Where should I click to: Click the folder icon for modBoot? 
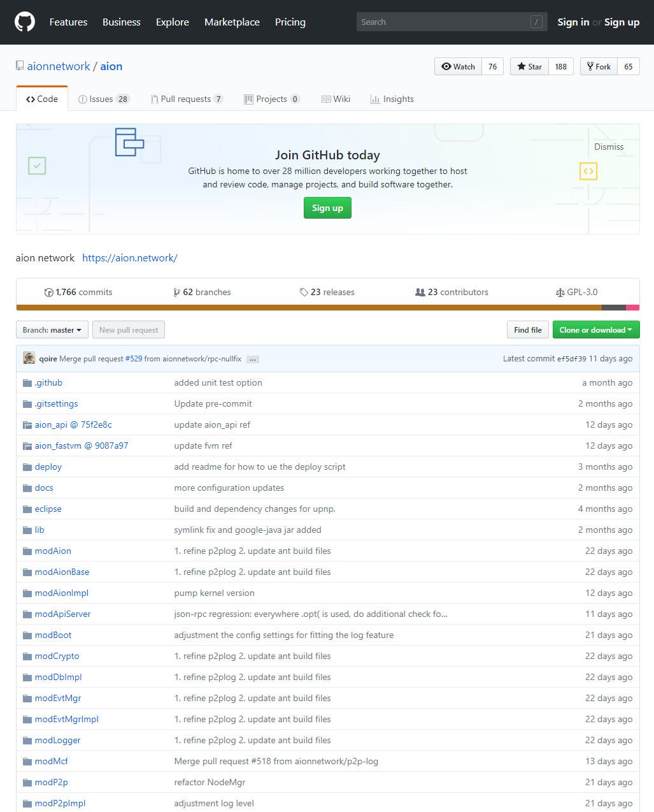pos(27,635)
